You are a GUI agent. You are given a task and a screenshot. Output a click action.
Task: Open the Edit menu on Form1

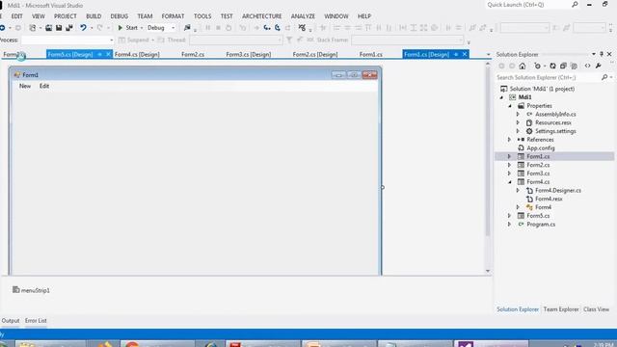(44, 86)
